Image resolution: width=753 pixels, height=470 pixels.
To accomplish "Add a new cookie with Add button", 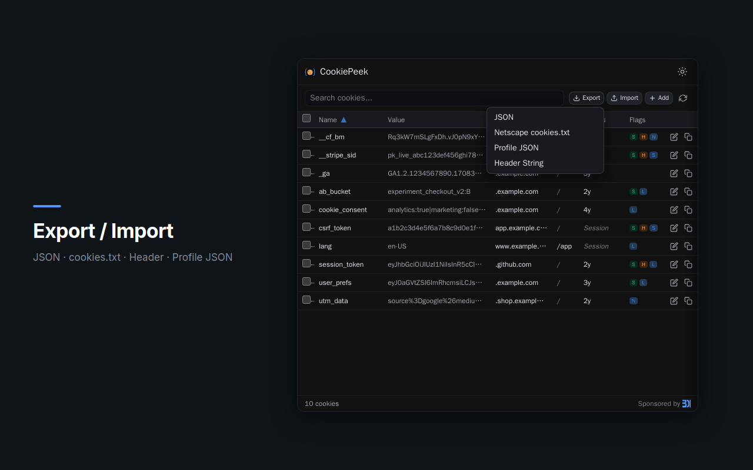I will [x=658, y=98].
